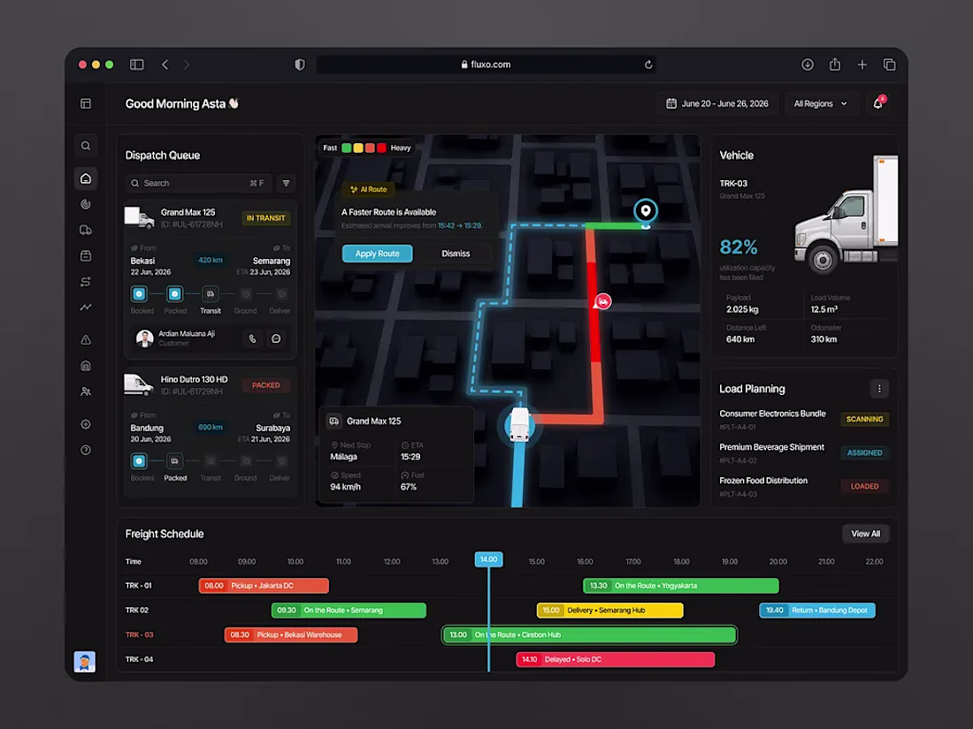Viewport: 973px width, 729px height.
Task: Click the Dispatch Queue search field
Action: [198, 183]
